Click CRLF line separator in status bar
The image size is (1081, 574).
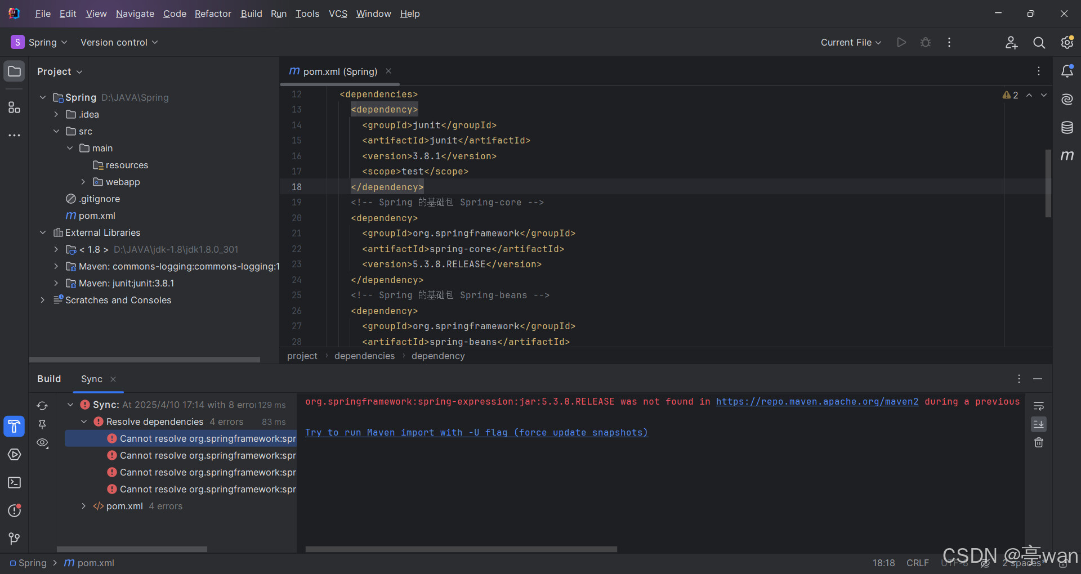coord(917,563)
